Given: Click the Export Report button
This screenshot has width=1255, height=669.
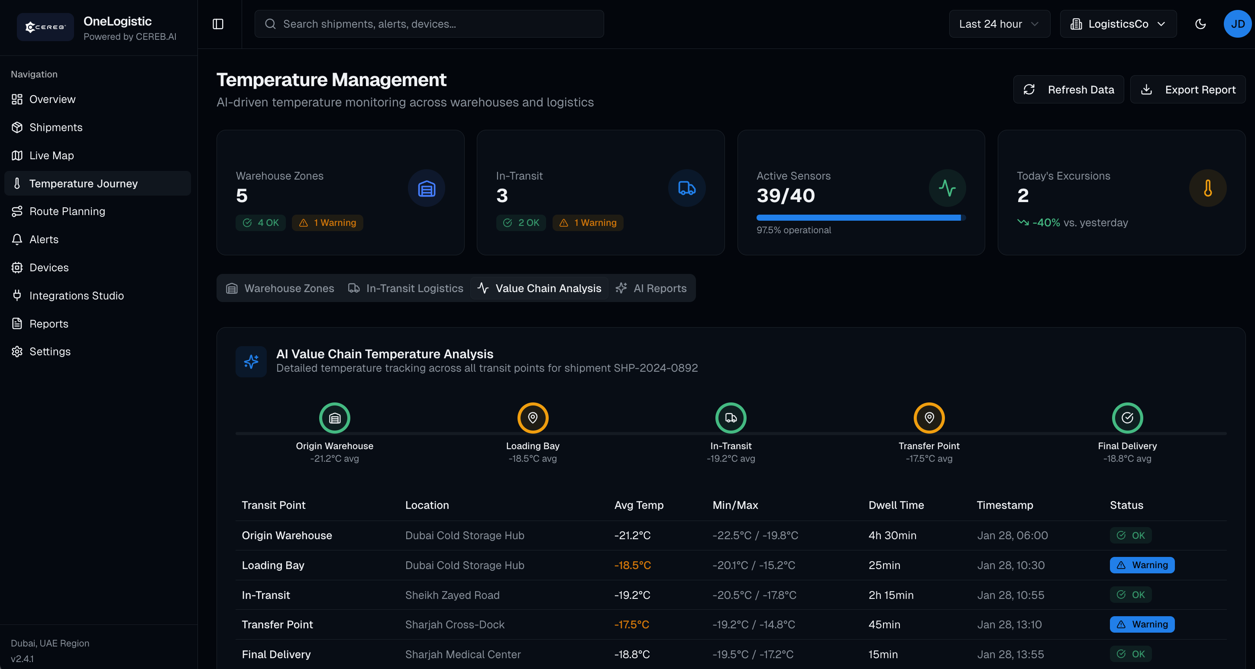Looking at the screenshot, I should click(1187, 90).
